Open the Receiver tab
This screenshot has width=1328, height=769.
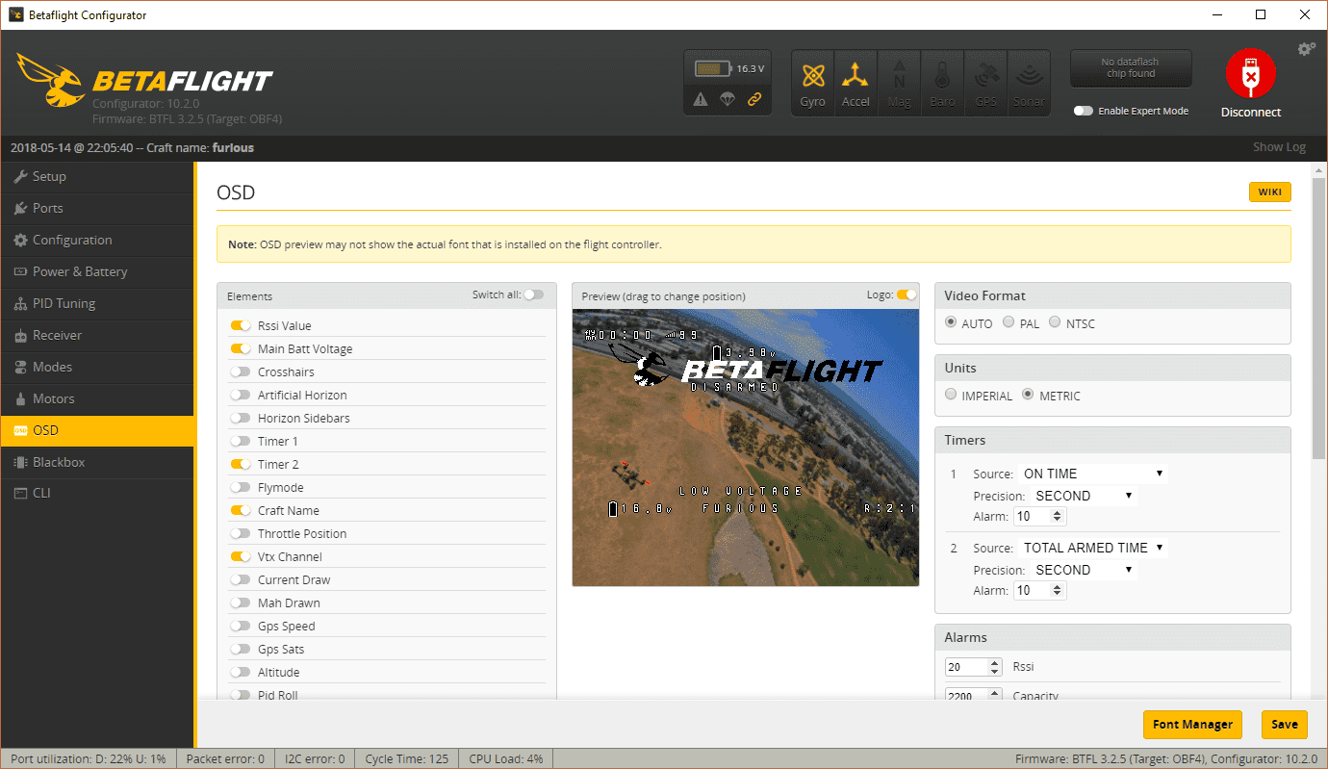[97, 335]
